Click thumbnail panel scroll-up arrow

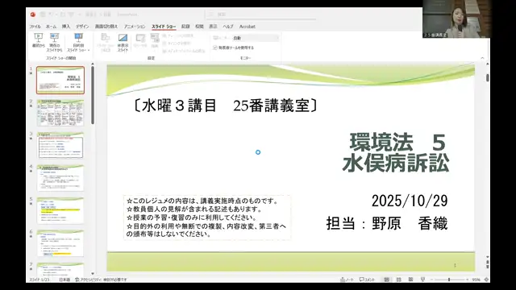[x=93, y=64]
